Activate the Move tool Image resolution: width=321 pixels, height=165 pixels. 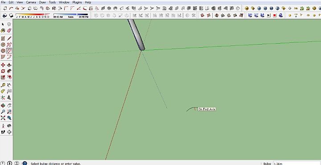[3, 65]
